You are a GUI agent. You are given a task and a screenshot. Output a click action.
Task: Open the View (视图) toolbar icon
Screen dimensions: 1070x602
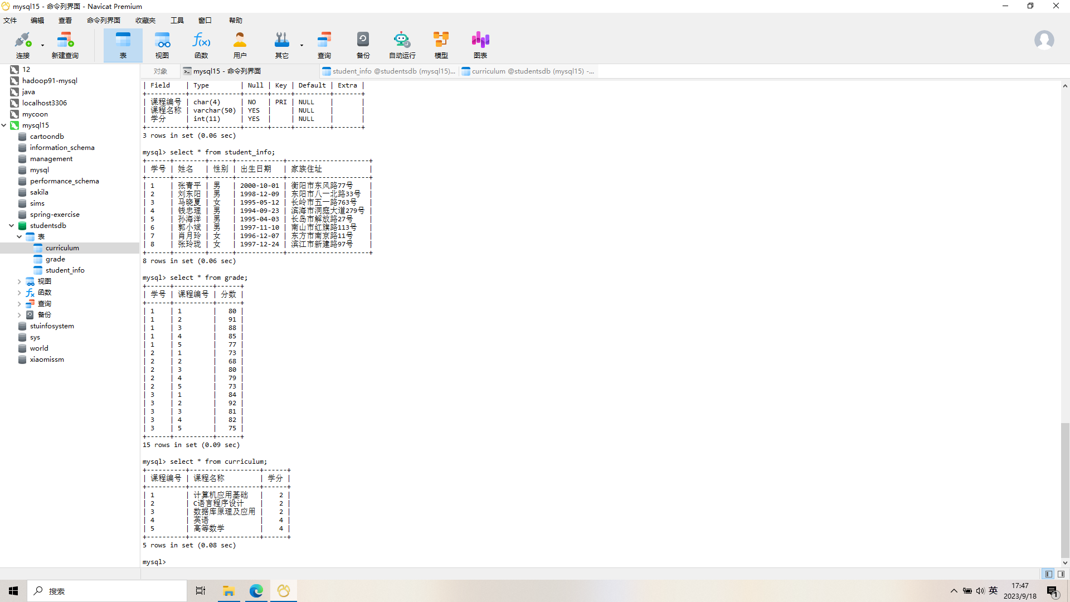click(162, 45)
